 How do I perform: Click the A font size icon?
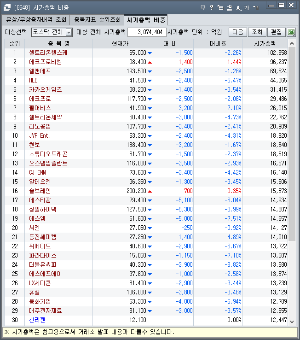pos(238,8)
